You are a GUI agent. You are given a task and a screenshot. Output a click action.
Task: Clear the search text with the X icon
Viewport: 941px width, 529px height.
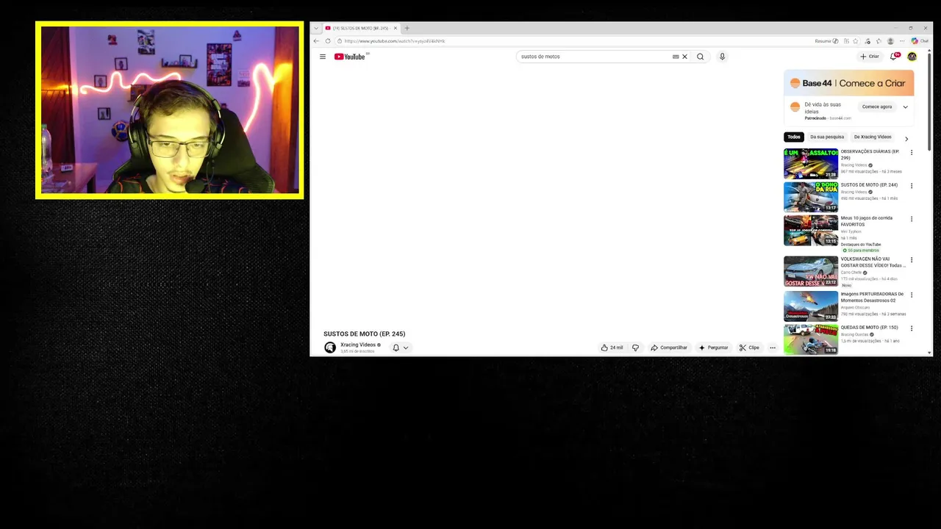(684, 57)
